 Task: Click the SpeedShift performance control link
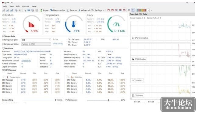pos(26,60)
